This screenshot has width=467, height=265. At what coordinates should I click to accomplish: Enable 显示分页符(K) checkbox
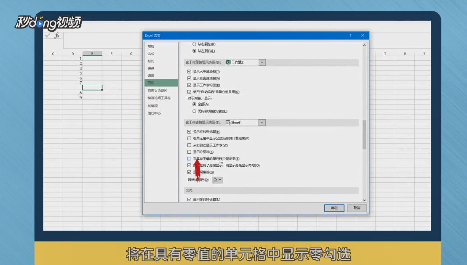(x=190, y=152)
